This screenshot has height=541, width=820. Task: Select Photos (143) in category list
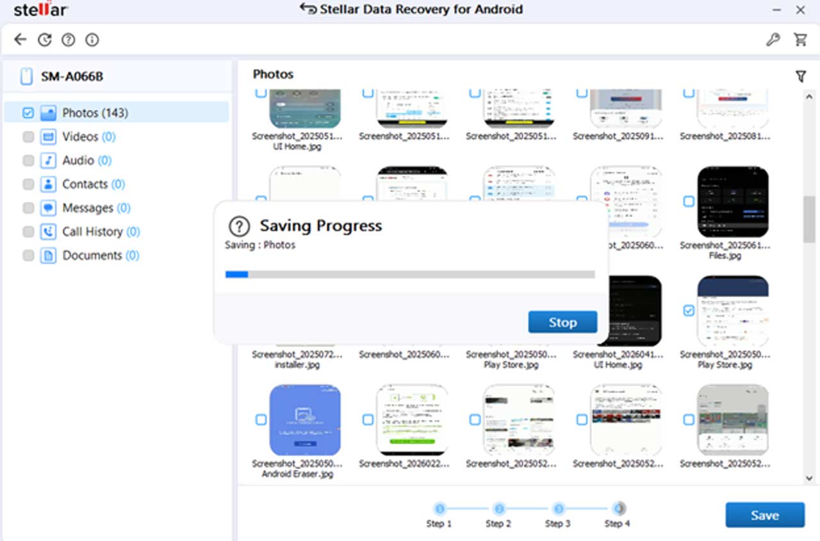[x=117, y=113]
